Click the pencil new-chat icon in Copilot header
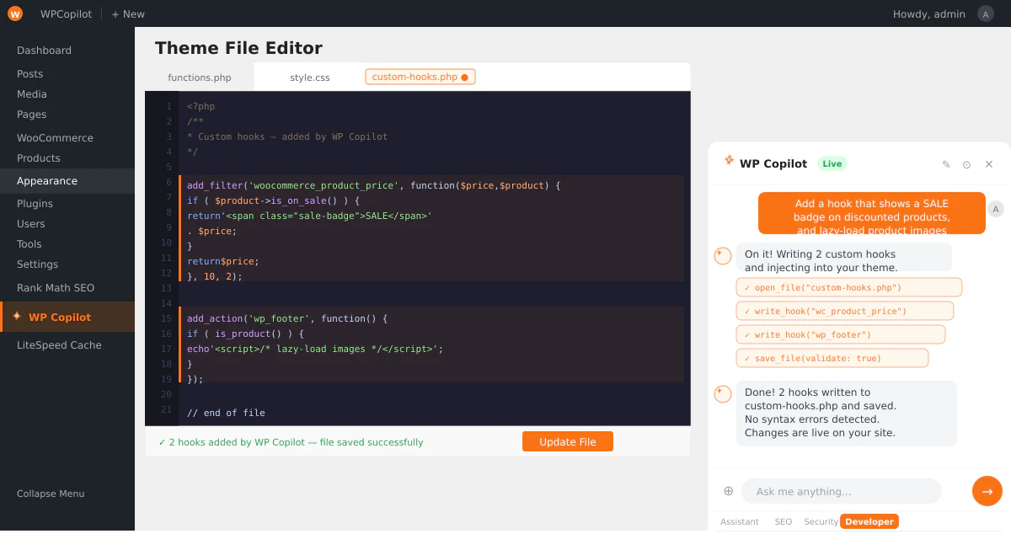The width and height of the screenshot is (1011, 539). 946,164
